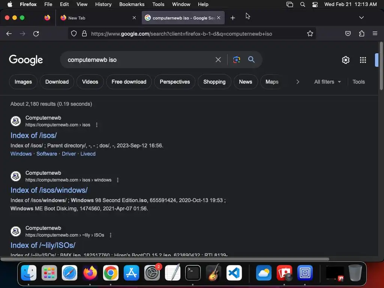
Task: Open the site security padlock icon
Action: point(84,33)
